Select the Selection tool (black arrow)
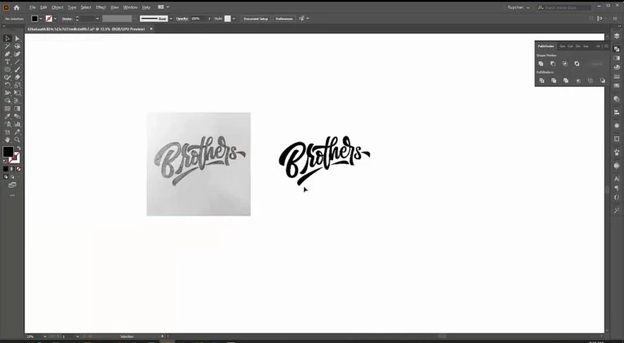Screen dimensions: 624x343 pyautogui.click(x=7, y=38)
